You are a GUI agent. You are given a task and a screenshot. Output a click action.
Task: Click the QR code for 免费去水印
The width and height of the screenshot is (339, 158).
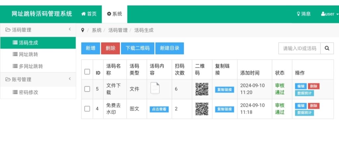202,109
